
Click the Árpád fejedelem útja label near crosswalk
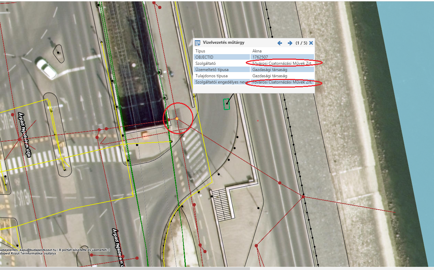tap(25, 134)
